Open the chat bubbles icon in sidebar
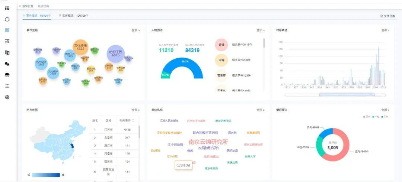This screenshot has height=182, width=402. coord(7,64)
